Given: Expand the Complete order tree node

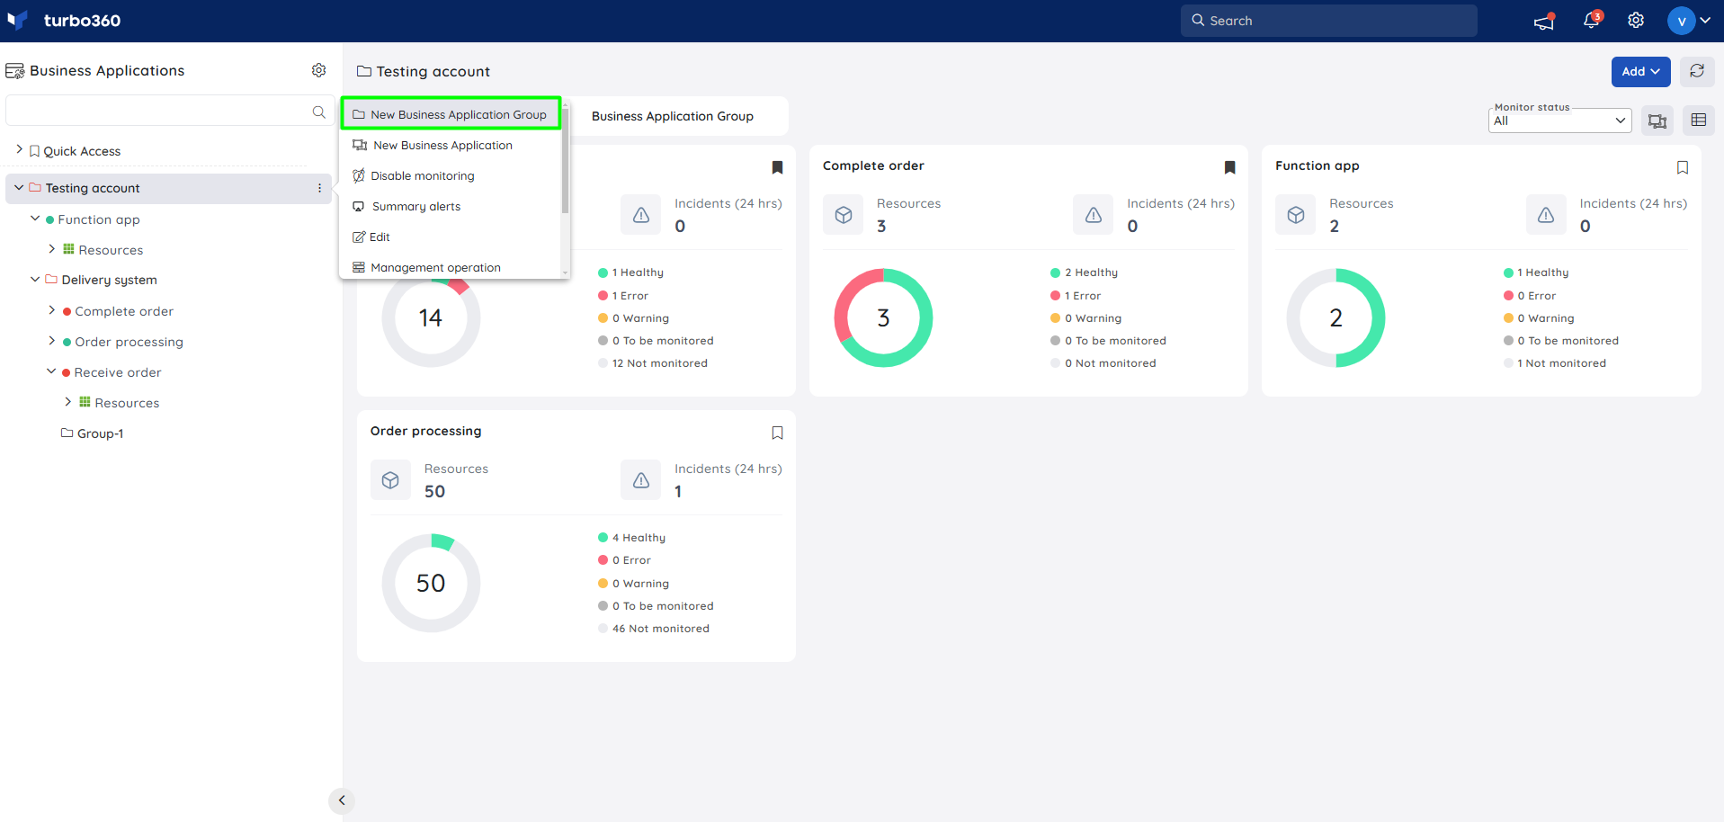Looking at the screenshot, I should (51, 309).
